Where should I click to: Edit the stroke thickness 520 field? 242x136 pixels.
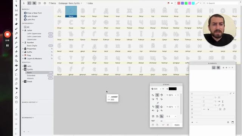[x=157, y=89]
